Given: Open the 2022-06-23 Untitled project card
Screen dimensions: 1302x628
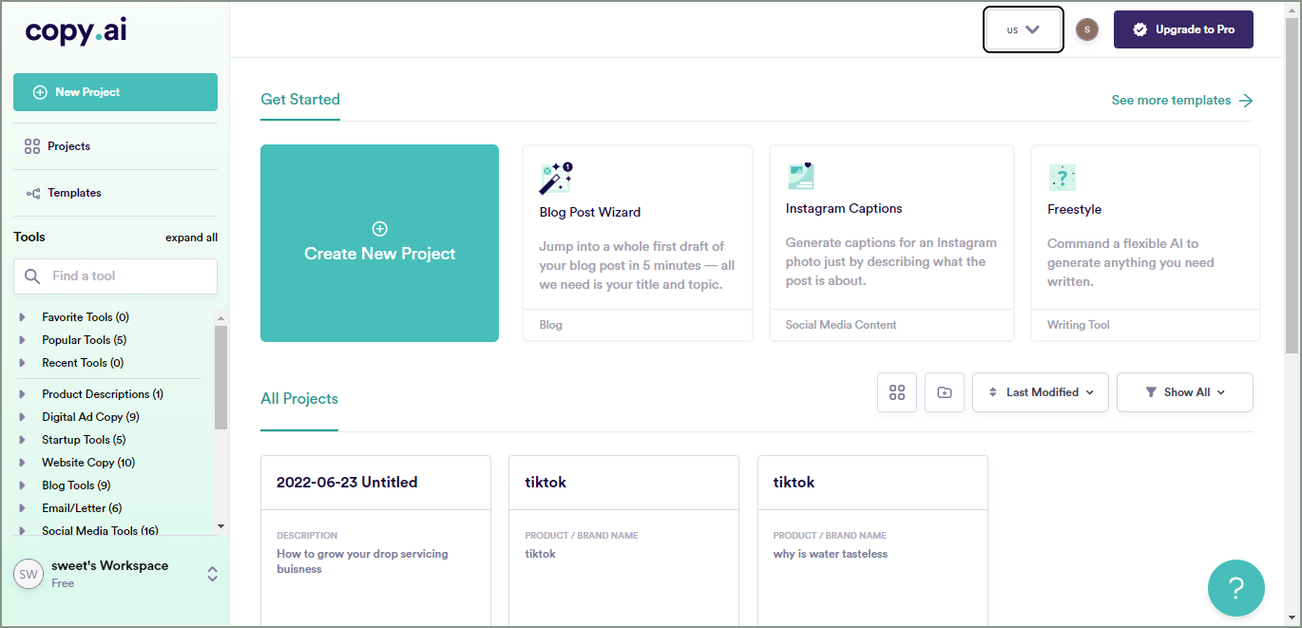Looking at the screenshot, I should click(375, 542).
